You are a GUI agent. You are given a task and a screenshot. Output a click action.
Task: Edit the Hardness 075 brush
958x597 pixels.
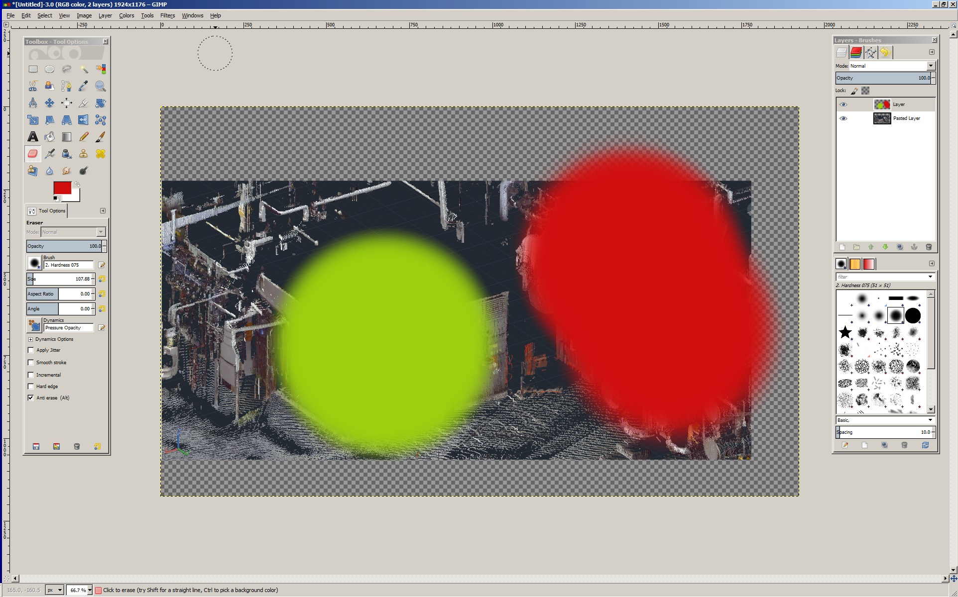102,265
